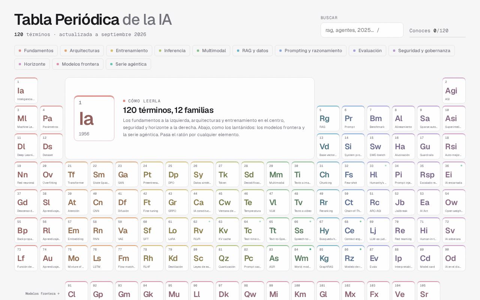Open the Dp DPO element
This screenshot has width=480, height=300.
pos(177,174)
